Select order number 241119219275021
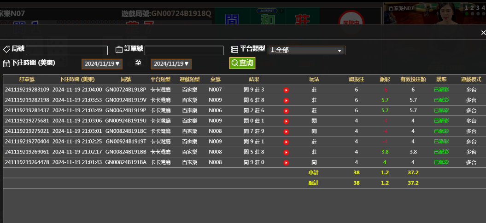The image size is (486, 223). pyautogui.click(x=27, y=131)
